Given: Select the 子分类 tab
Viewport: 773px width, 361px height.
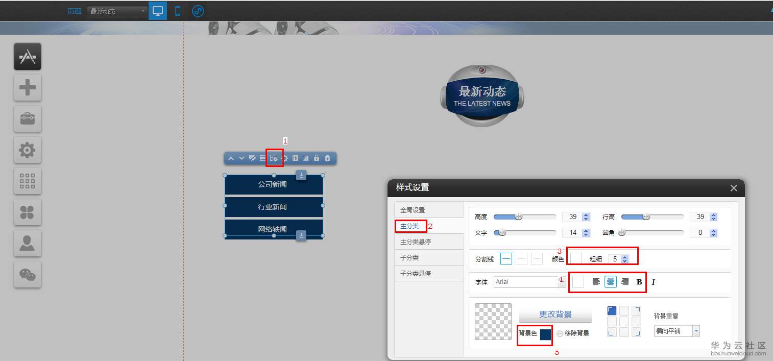Looking at the screenshot, I should click(429, 257).
